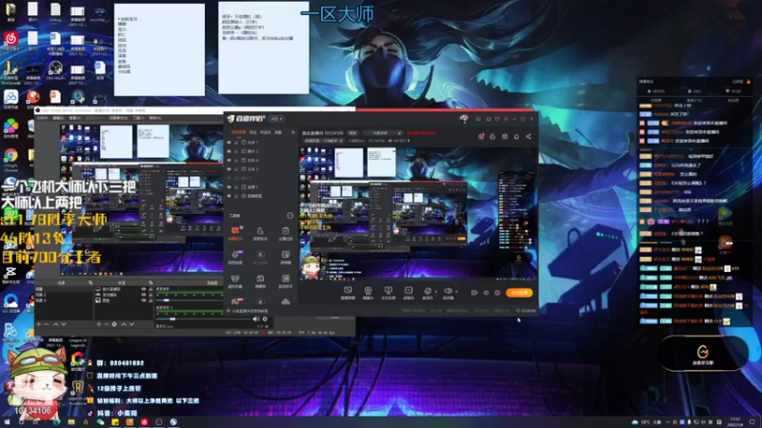Open phone screen mirroring in bottom bar
The width and height of the screenshot is (762, 428).
point(388,292)
